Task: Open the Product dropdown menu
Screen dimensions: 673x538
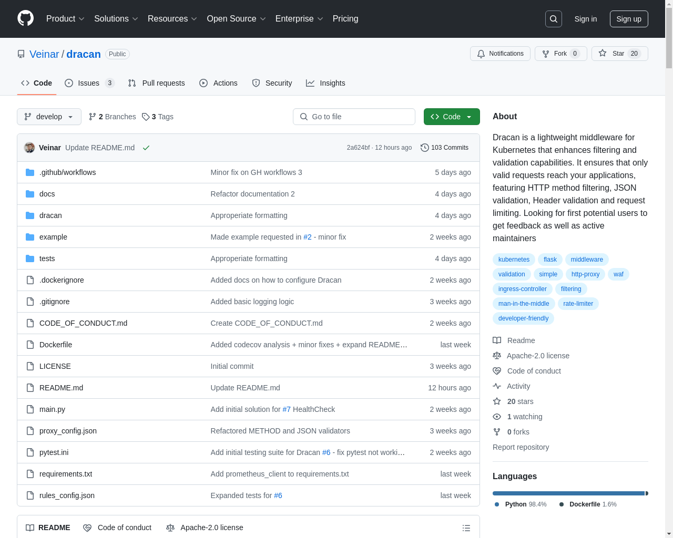Action: [65, 19]
